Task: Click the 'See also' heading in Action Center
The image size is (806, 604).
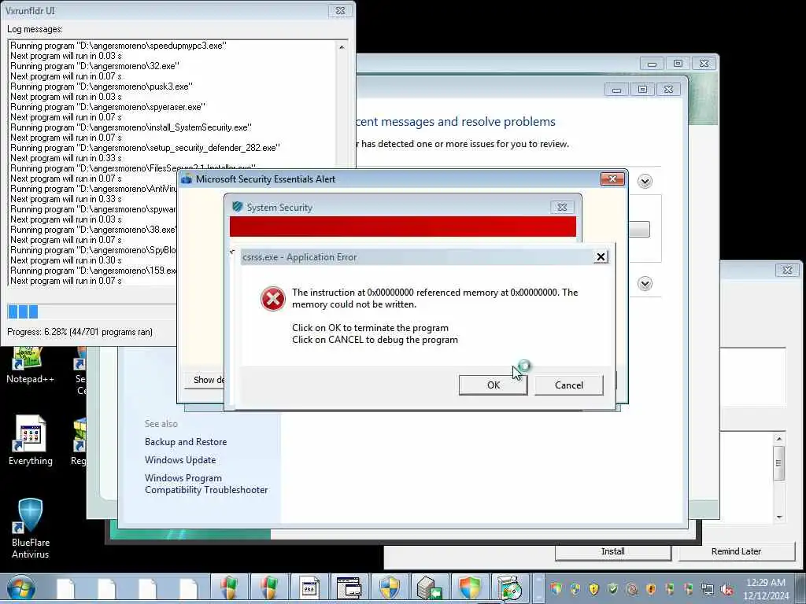Action: click(x=161, y=424)
